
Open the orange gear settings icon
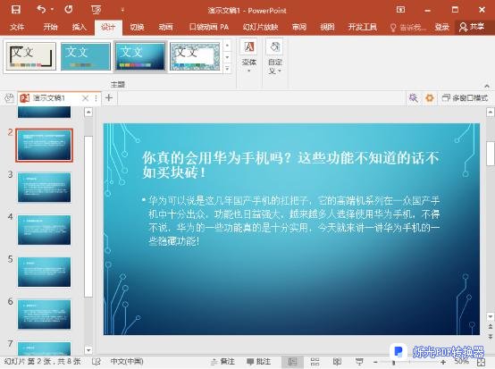point(430,98)
